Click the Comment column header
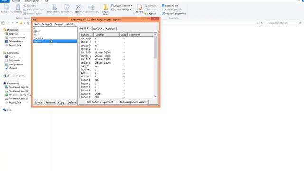Viewport: 304px width, 171px height. (x=141, y=35)
